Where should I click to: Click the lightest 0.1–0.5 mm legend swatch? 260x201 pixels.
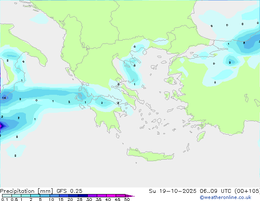point(7,196)
